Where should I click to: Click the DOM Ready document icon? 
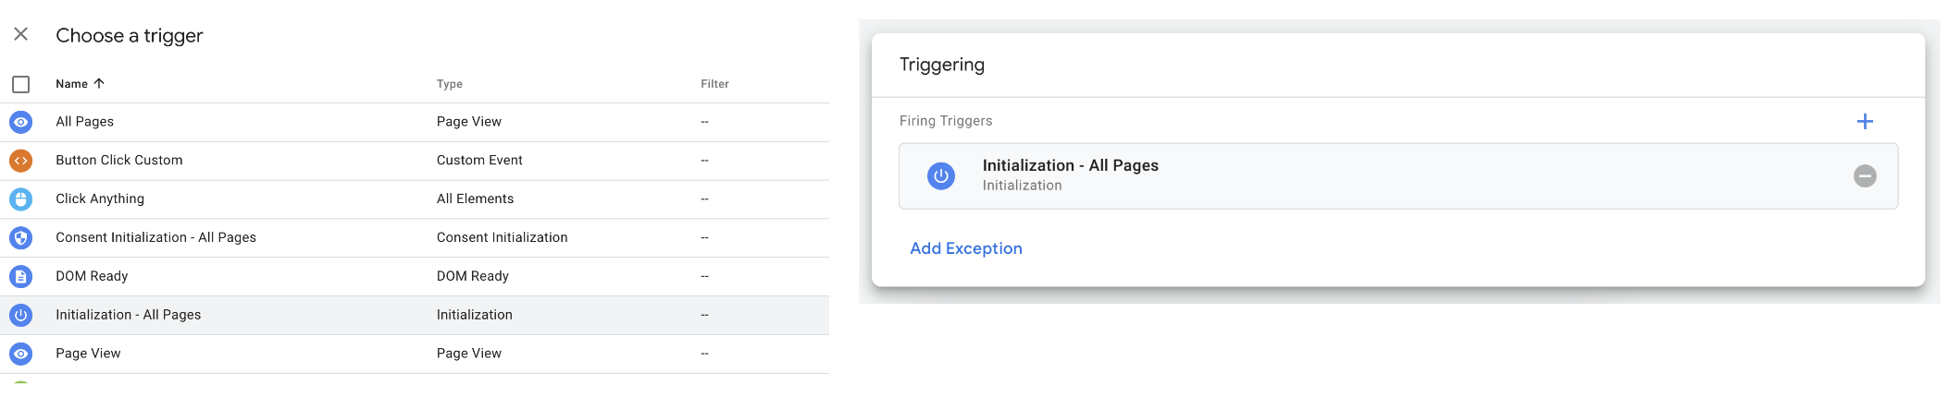point(20,277)
